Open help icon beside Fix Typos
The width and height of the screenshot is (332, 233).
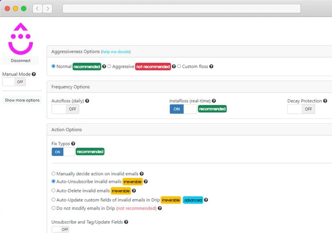[73, 144]
